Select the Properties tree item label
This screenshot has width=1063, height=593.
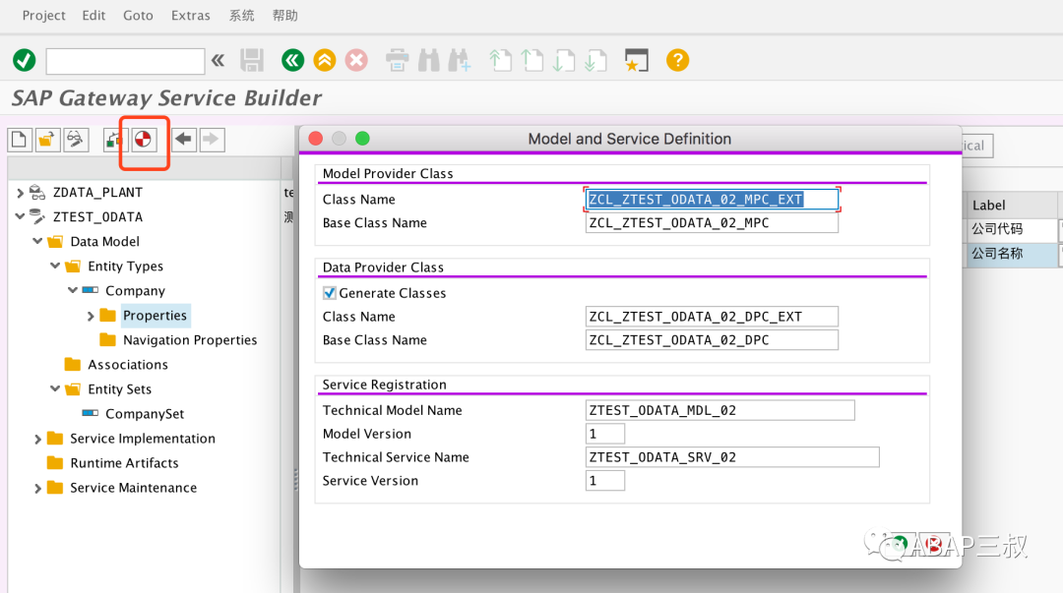(155, 315)
